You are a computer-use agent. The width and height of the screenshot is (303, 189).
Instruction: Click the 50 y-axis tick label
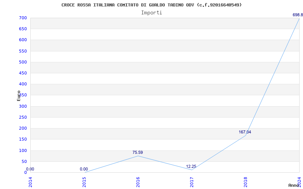coord(24,162)
